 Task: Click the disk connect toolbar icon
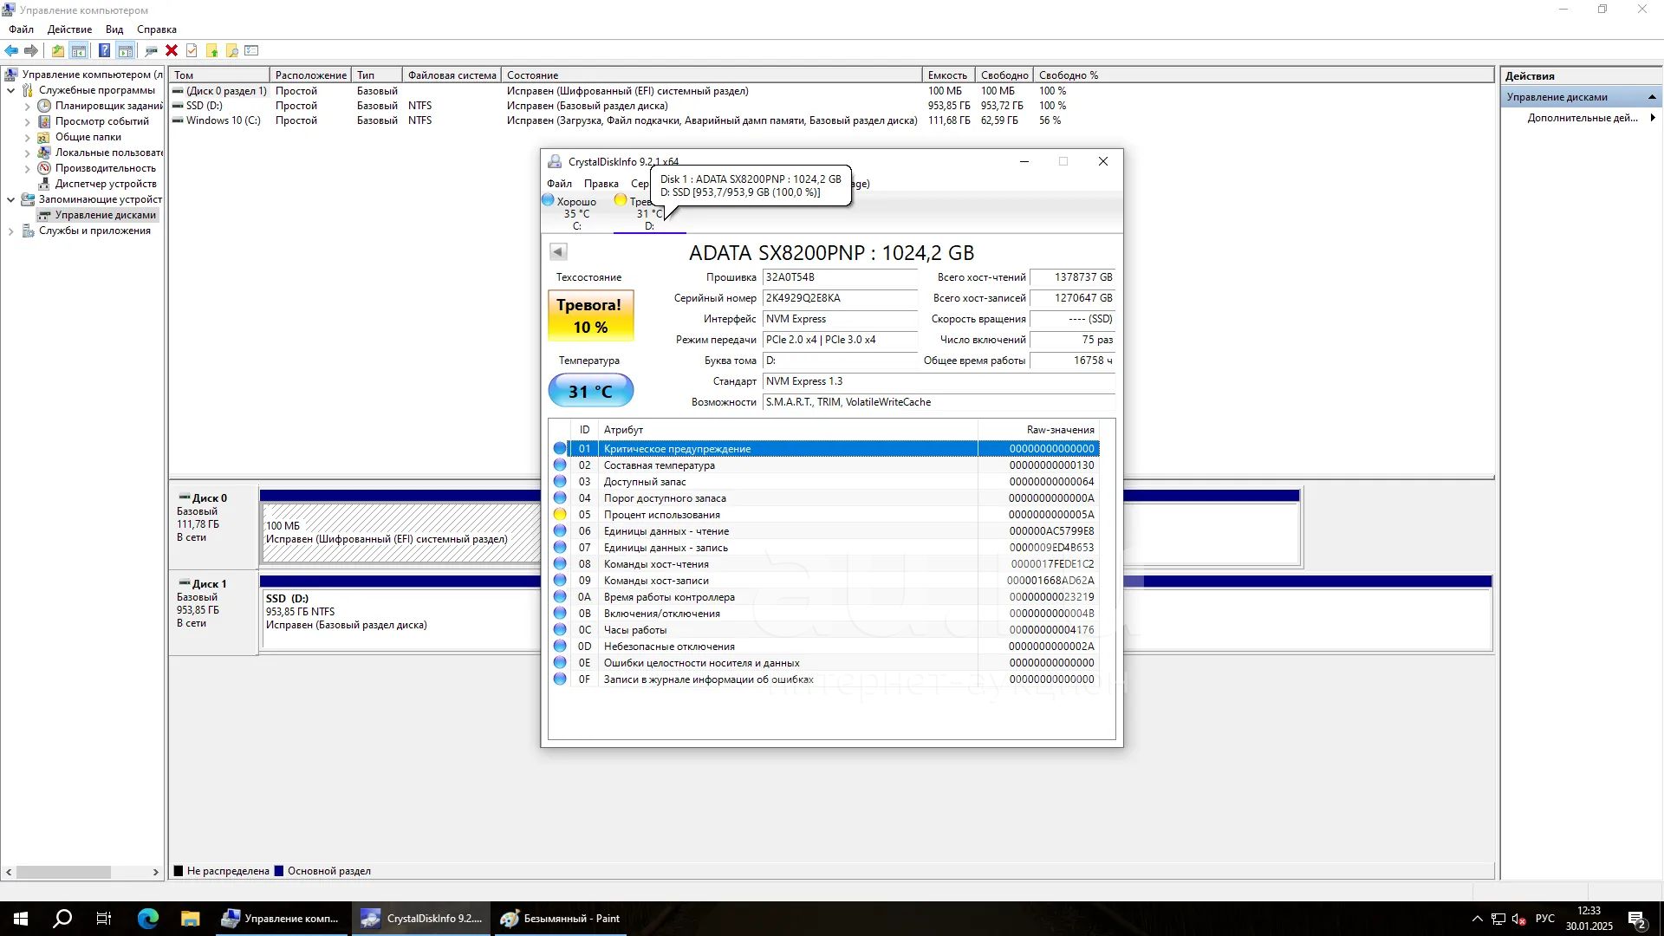pyautogui.click(x=151, y=50)
